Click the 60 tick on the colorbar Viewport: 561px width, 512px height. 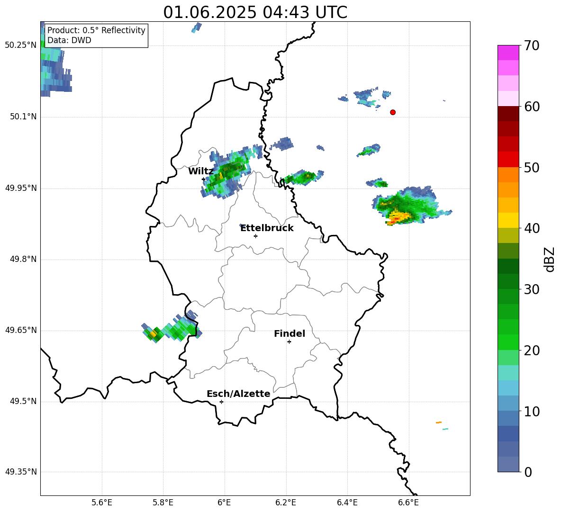click(532, 107)
